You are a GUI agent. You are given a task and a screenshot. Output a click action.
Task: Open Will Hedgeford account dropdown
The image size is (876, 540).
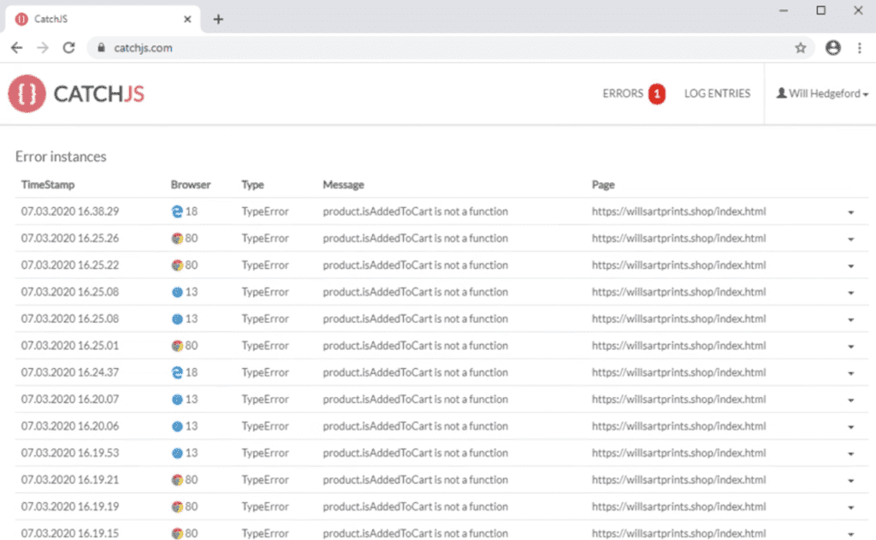tap(822, 93)
